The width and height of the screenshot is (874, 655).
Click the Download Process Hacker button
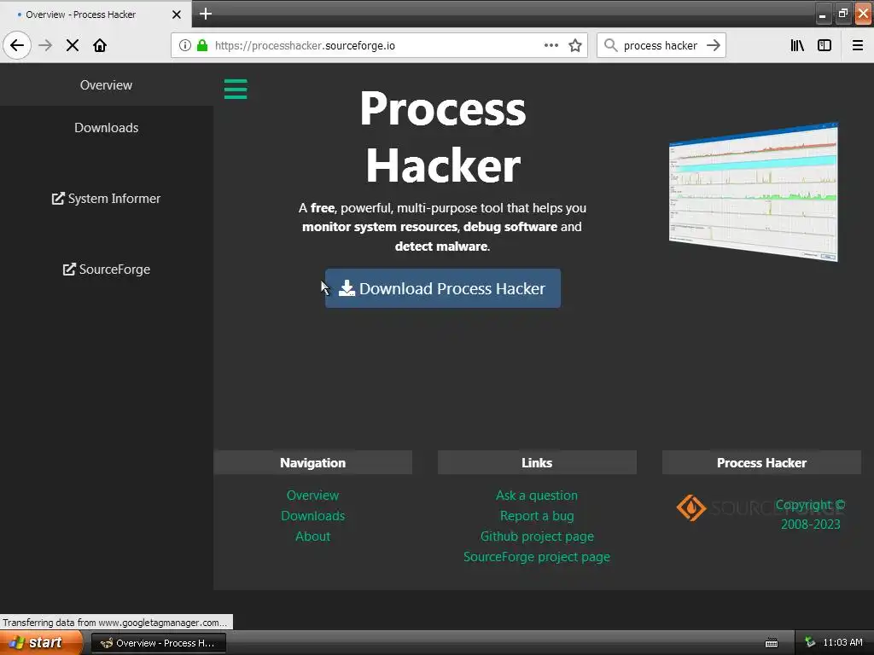(x=443, y=288)
